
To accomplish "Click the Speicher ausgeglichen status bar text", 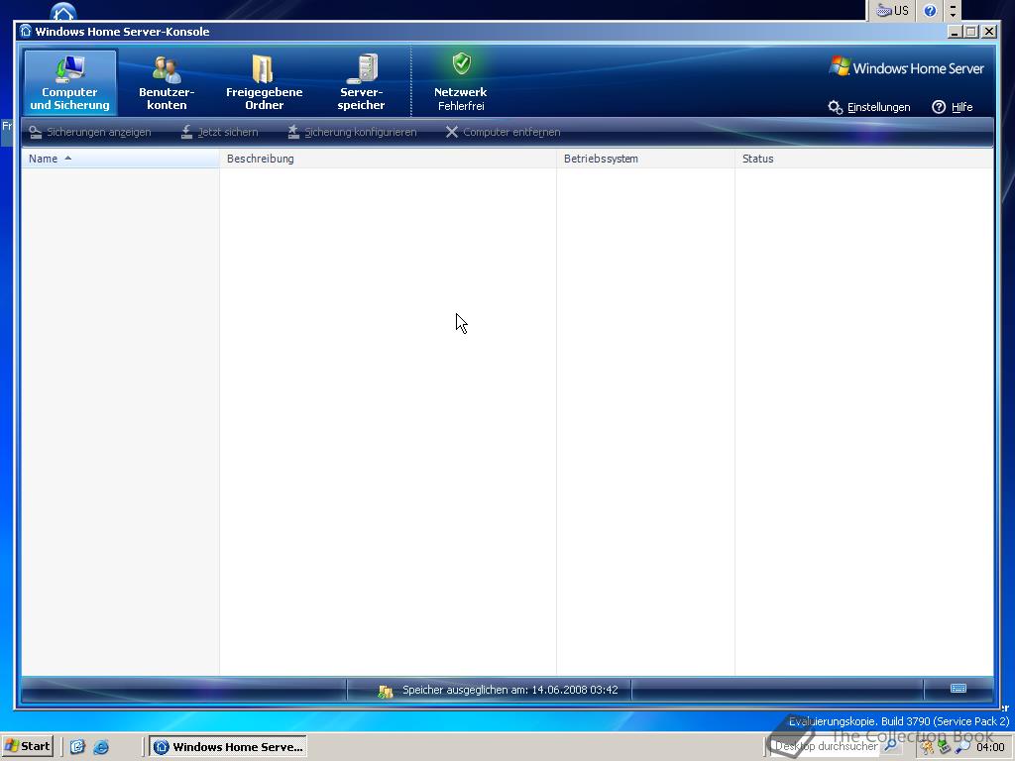I will [510, 690].
